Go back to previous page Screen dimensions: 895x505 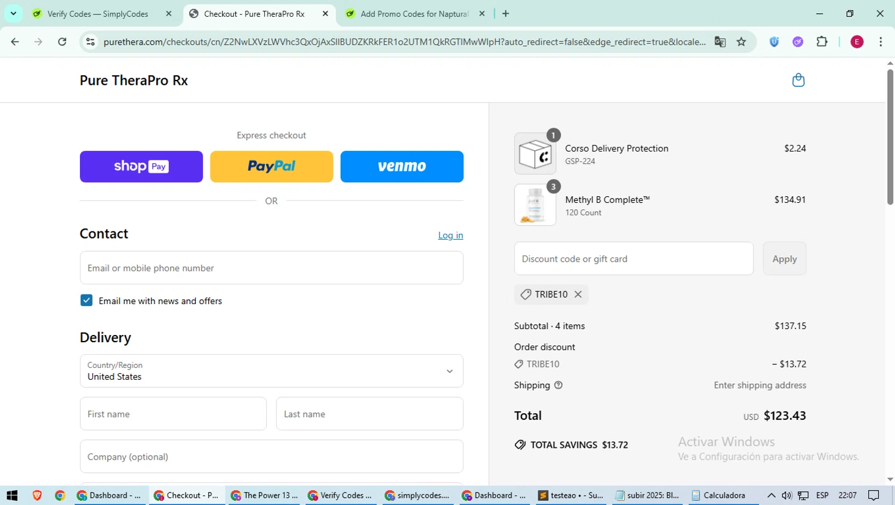[15, 42]
